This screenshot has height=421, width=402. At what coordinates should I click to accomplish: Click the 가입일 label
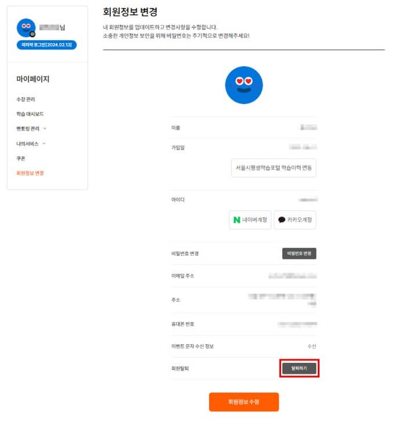[x=178, y=147]
